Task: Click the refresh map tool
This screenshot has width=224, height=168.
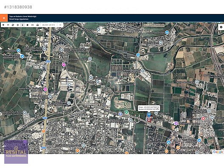Action: [13, 25]
